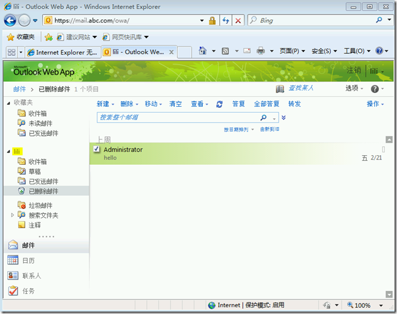397x314 pixels.
Task: Click the 清空 empty folder button
Action: click(175, 104)
